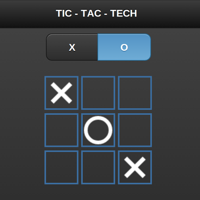The image size is (200, 200).
Task: Mark the empty middle-right square
Action: [135, 130]
